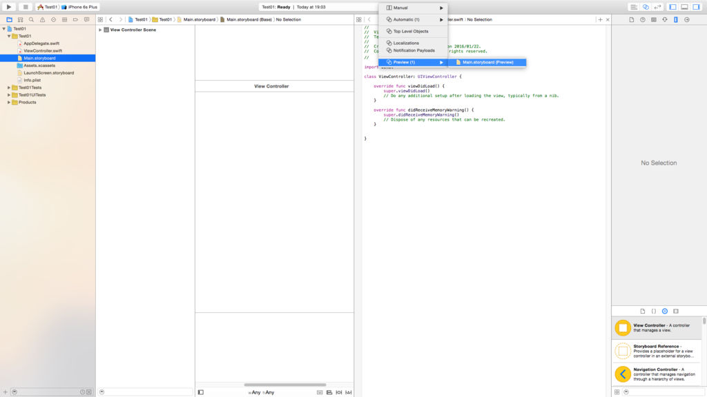Switch to the Standard editor
Viewport: 707px width, 397px height.
(634, 7)
